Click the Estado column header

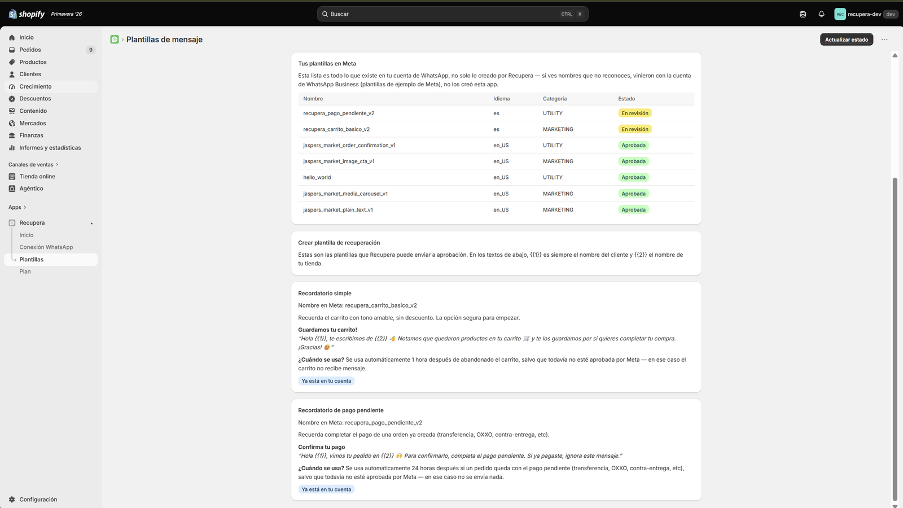pyautogui.click(x=626, y=99)
